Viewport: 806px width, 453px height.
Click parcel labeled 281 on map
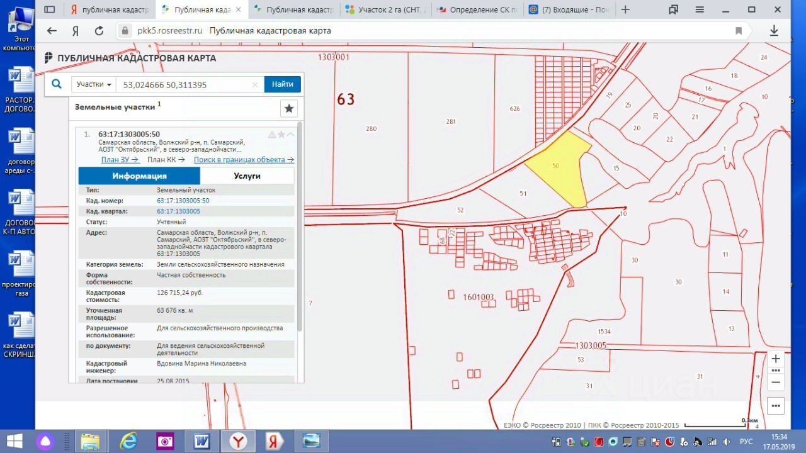coord(450,121)
